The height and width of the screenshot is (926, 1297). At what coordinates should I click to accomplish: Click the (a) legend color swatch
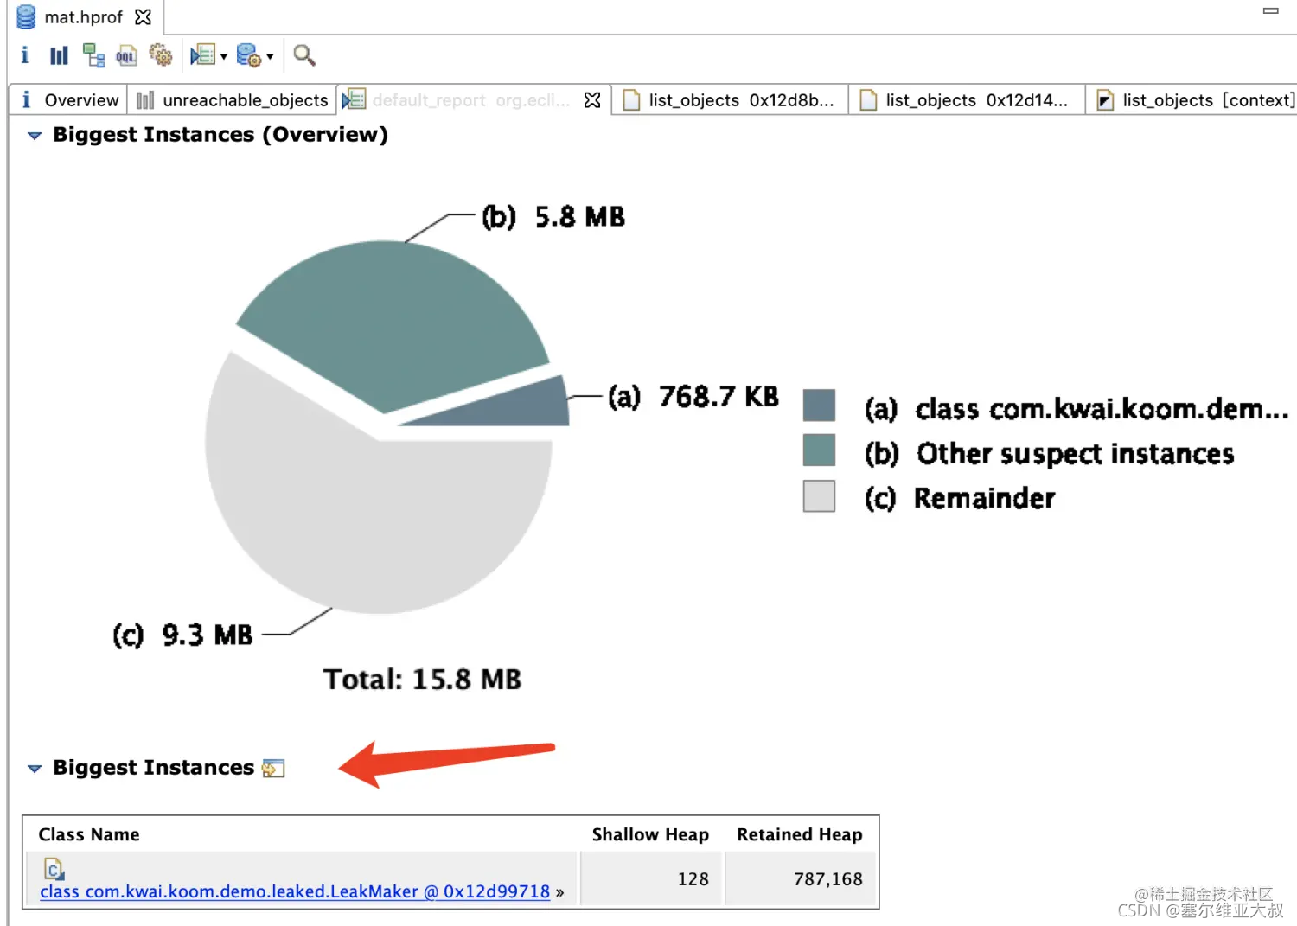click(819, 405)
